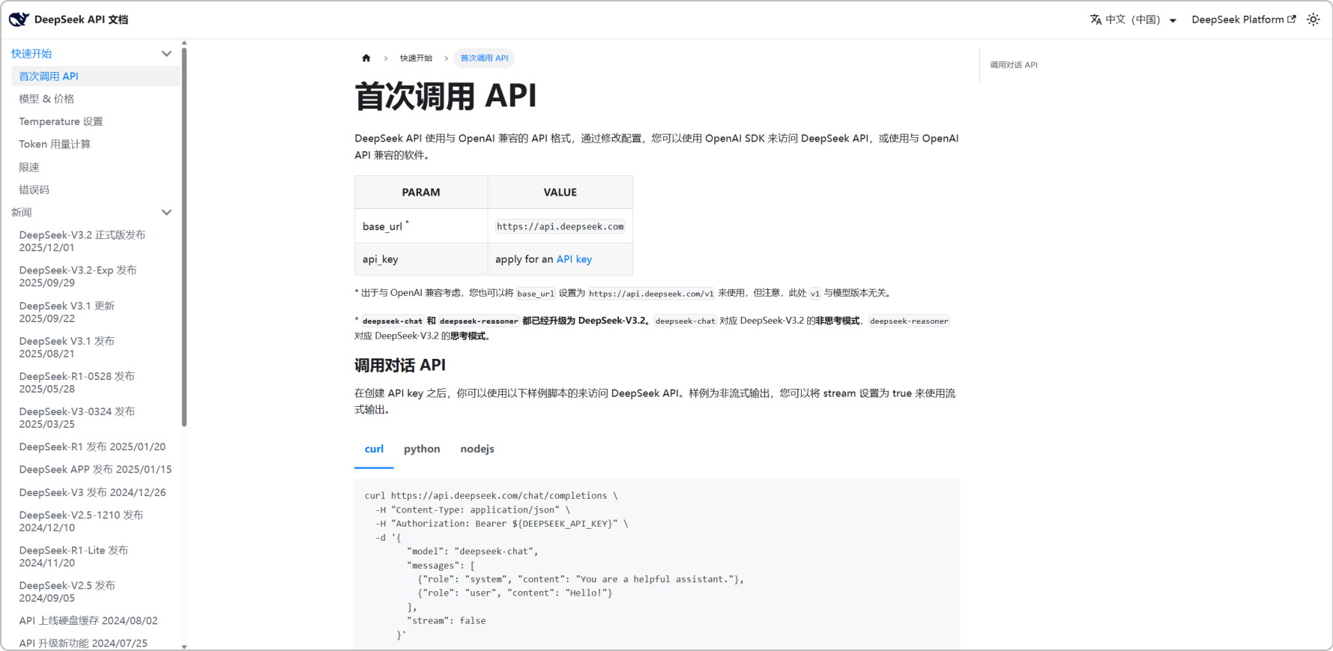The height and width of the screenshot is (651, 1333).
Task: Open DeepSeek-R1-Lite 发布 news
Action: (73, 557)
